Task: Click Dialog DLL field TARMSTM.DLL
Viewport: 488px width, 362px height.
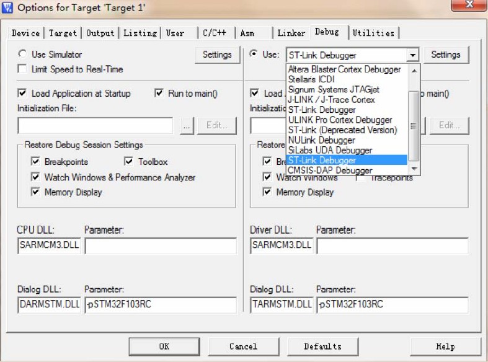Action: pyautogui.click(x=282, y=304)
